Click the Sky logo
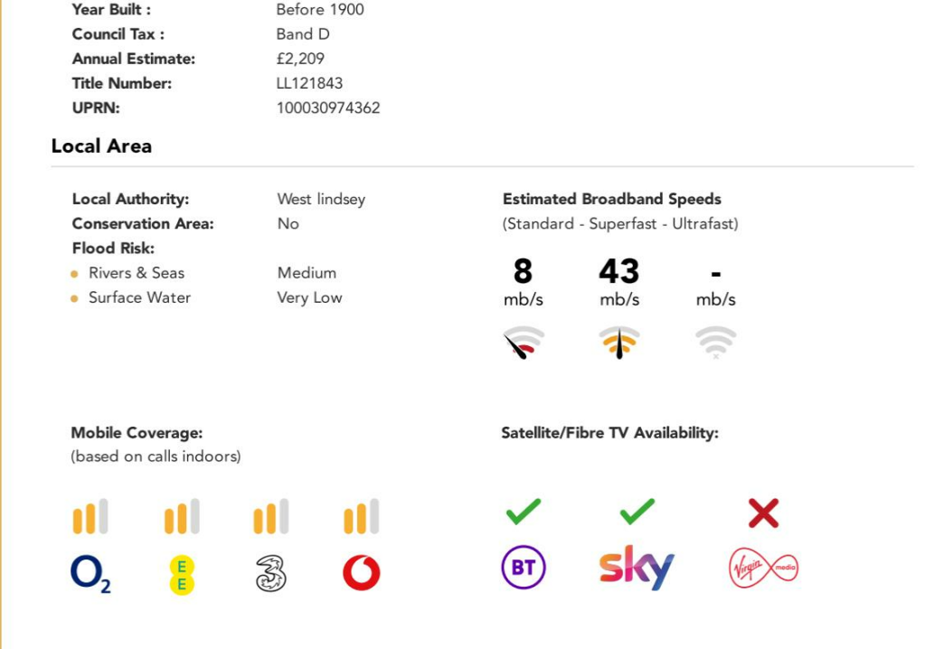The height and width of the screenshot is (649, 926). [637, 568]
